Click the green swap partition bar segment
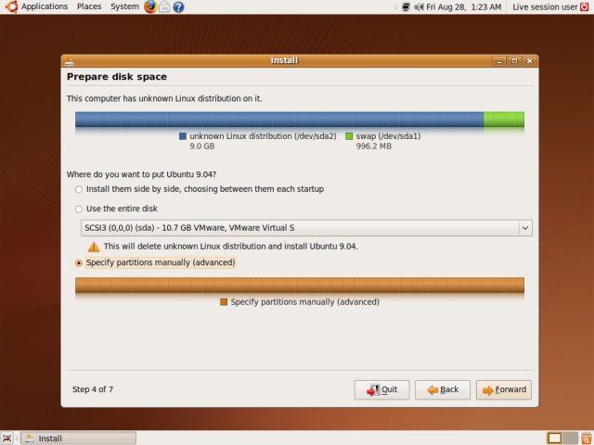 tap(504, 120)
